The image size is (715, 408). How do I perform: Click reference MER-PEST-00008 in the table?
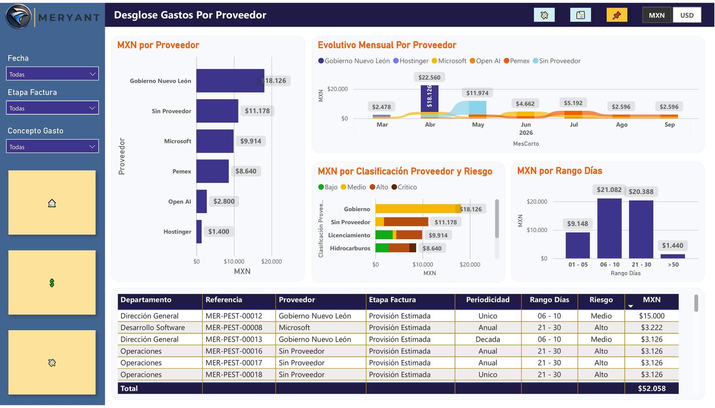click(234, 328)
